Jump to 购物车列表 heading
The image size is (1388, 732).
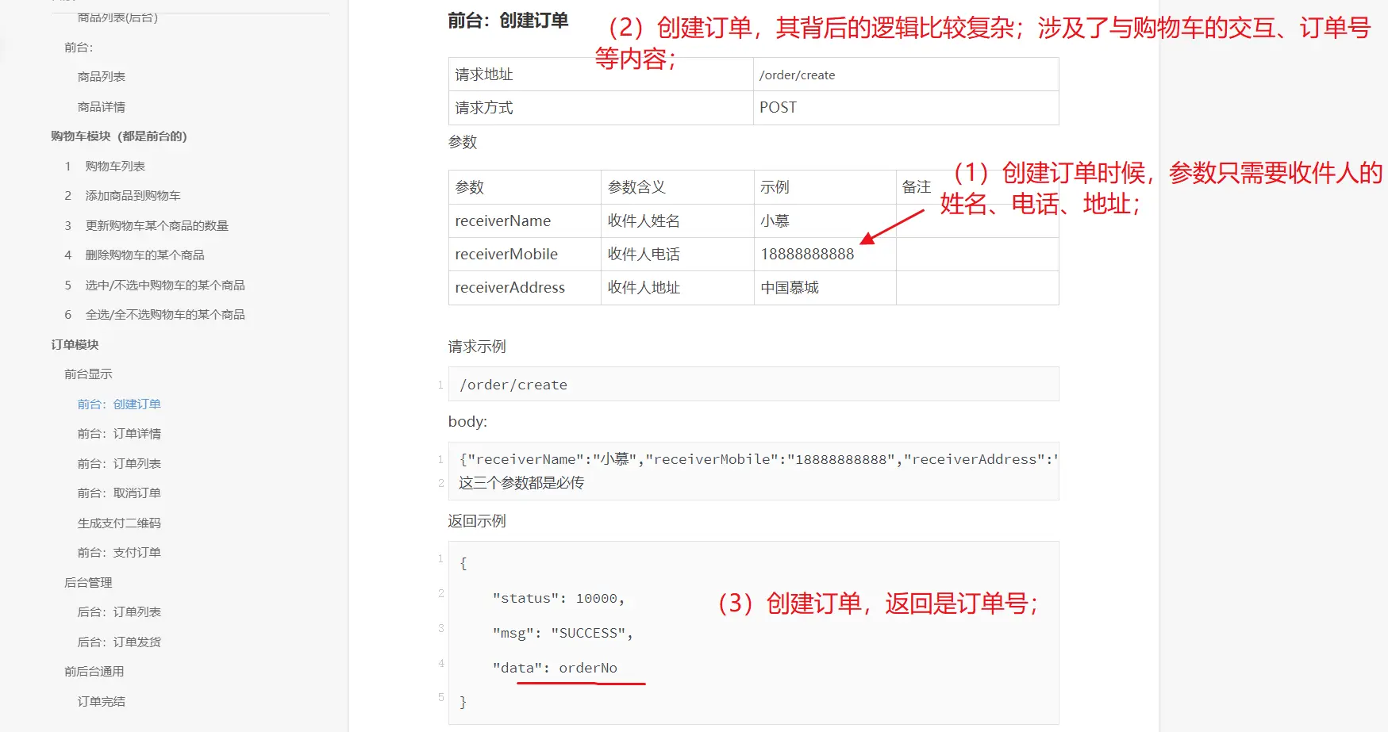[115, 167]
